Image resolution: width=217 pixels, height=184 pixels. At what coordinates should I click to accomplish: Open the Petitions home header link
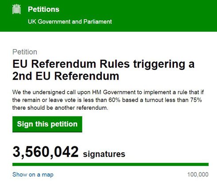[43, 9]
